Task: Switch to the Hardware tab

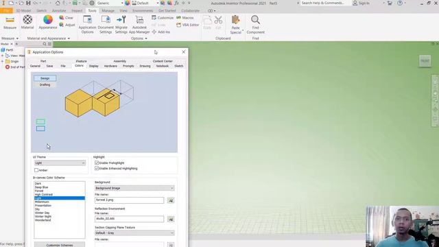Action: [110, 66]
